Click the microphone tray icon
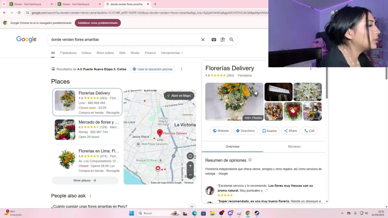The width and height of the screenshot is (388, 218). point(355,213)
